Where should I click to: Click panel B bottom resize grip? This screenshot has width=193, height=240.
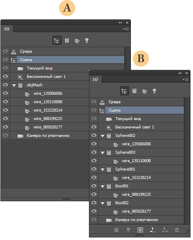point(139,235)
